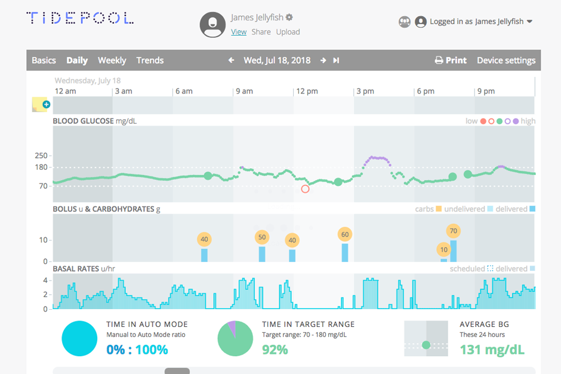
Task: Click the Share link under James Jellyfish
Action: point(261,32)
